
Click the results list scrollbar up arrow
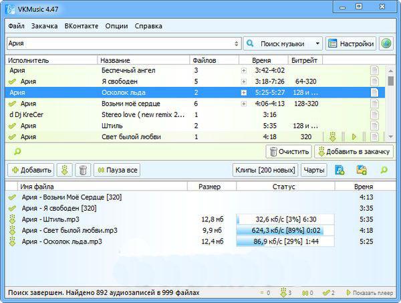tap(390, 70)
